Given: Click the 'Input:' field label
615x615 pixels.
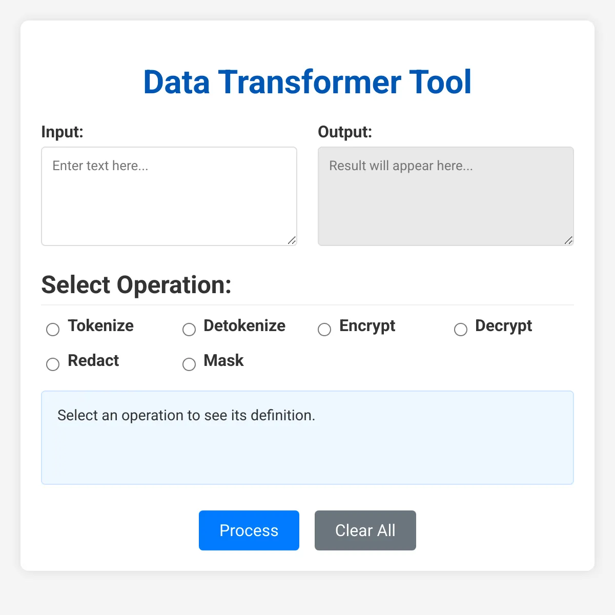Looking at the screenshot, I should pos(63,132).
